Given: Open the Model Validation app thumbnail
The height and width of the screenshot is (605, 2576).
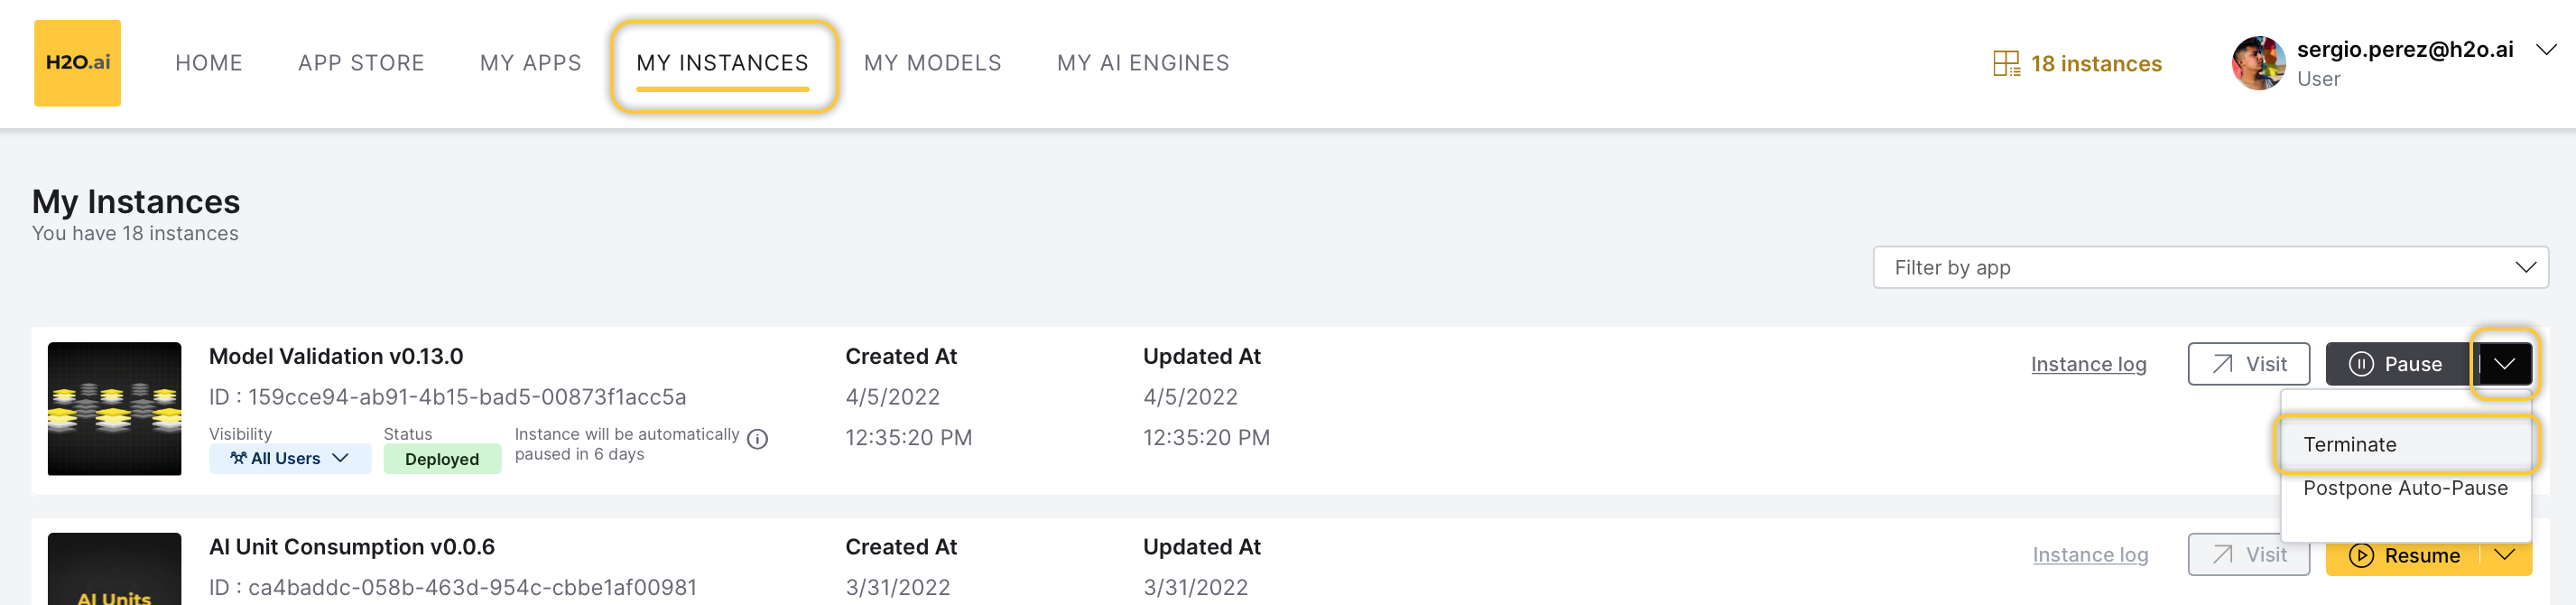Looking at the screenshot, I should (114, 408).
